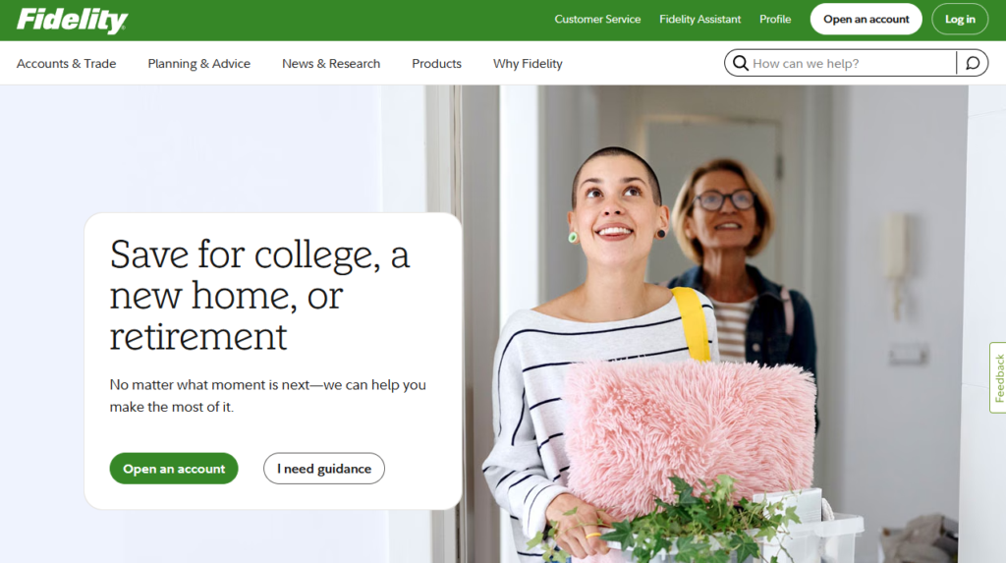Open the Profile link

(x=775, y=20)
